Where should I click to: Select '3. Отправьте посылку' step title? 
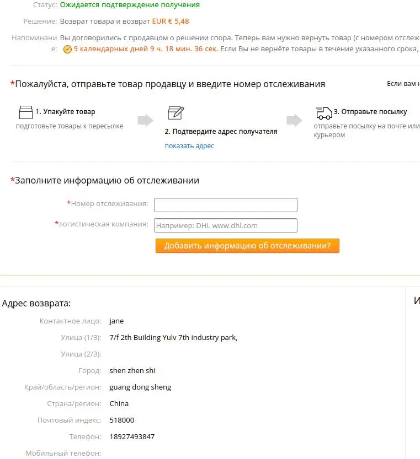(370, 111)
